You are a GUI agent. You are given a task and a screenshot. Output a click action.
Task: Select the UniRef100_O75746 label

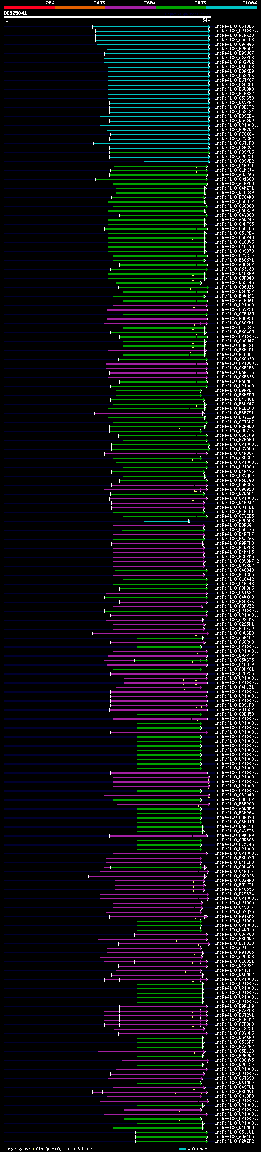pyautogui.click(x=234, y=844)
